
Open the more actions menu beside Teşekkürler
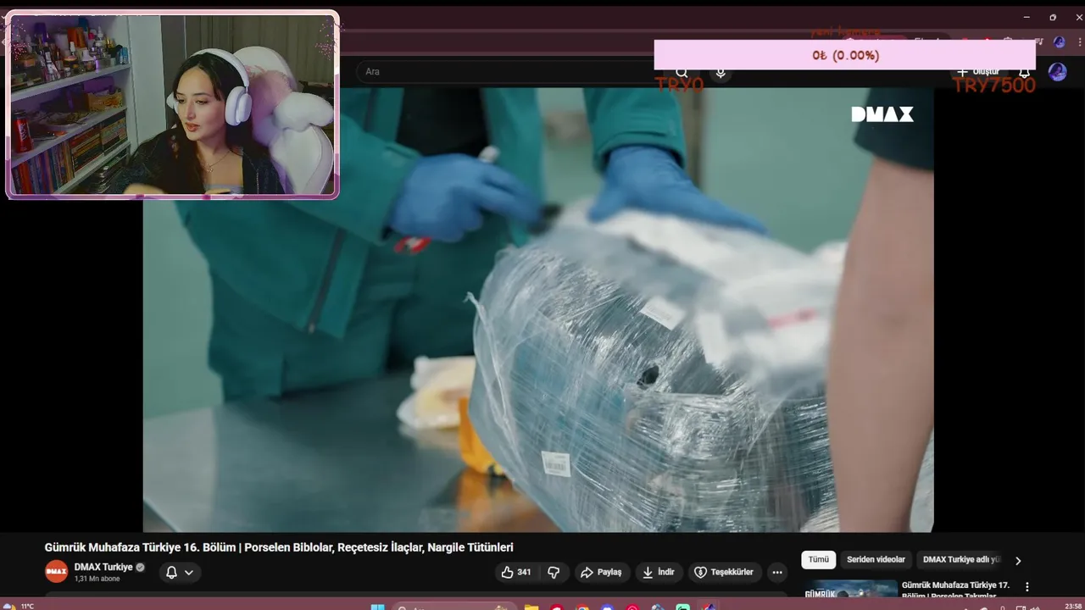777,572
